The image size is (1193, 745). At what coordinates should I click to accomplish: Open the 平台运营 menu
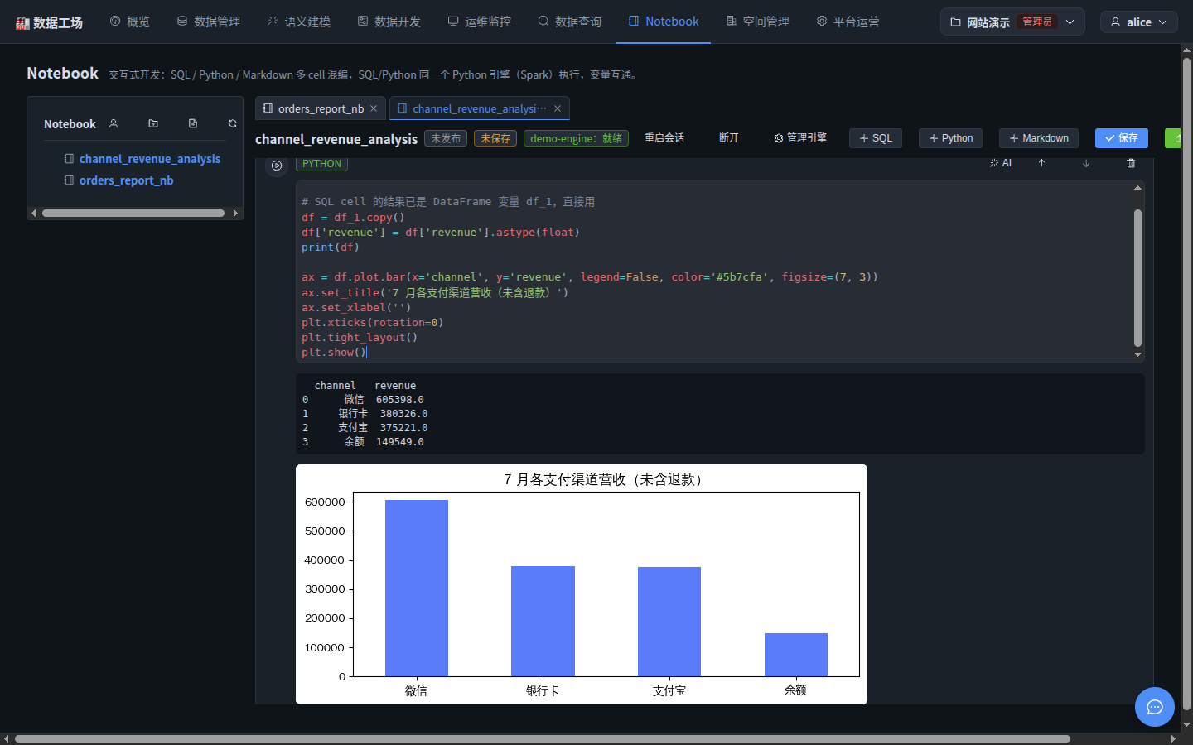(848, 22)
